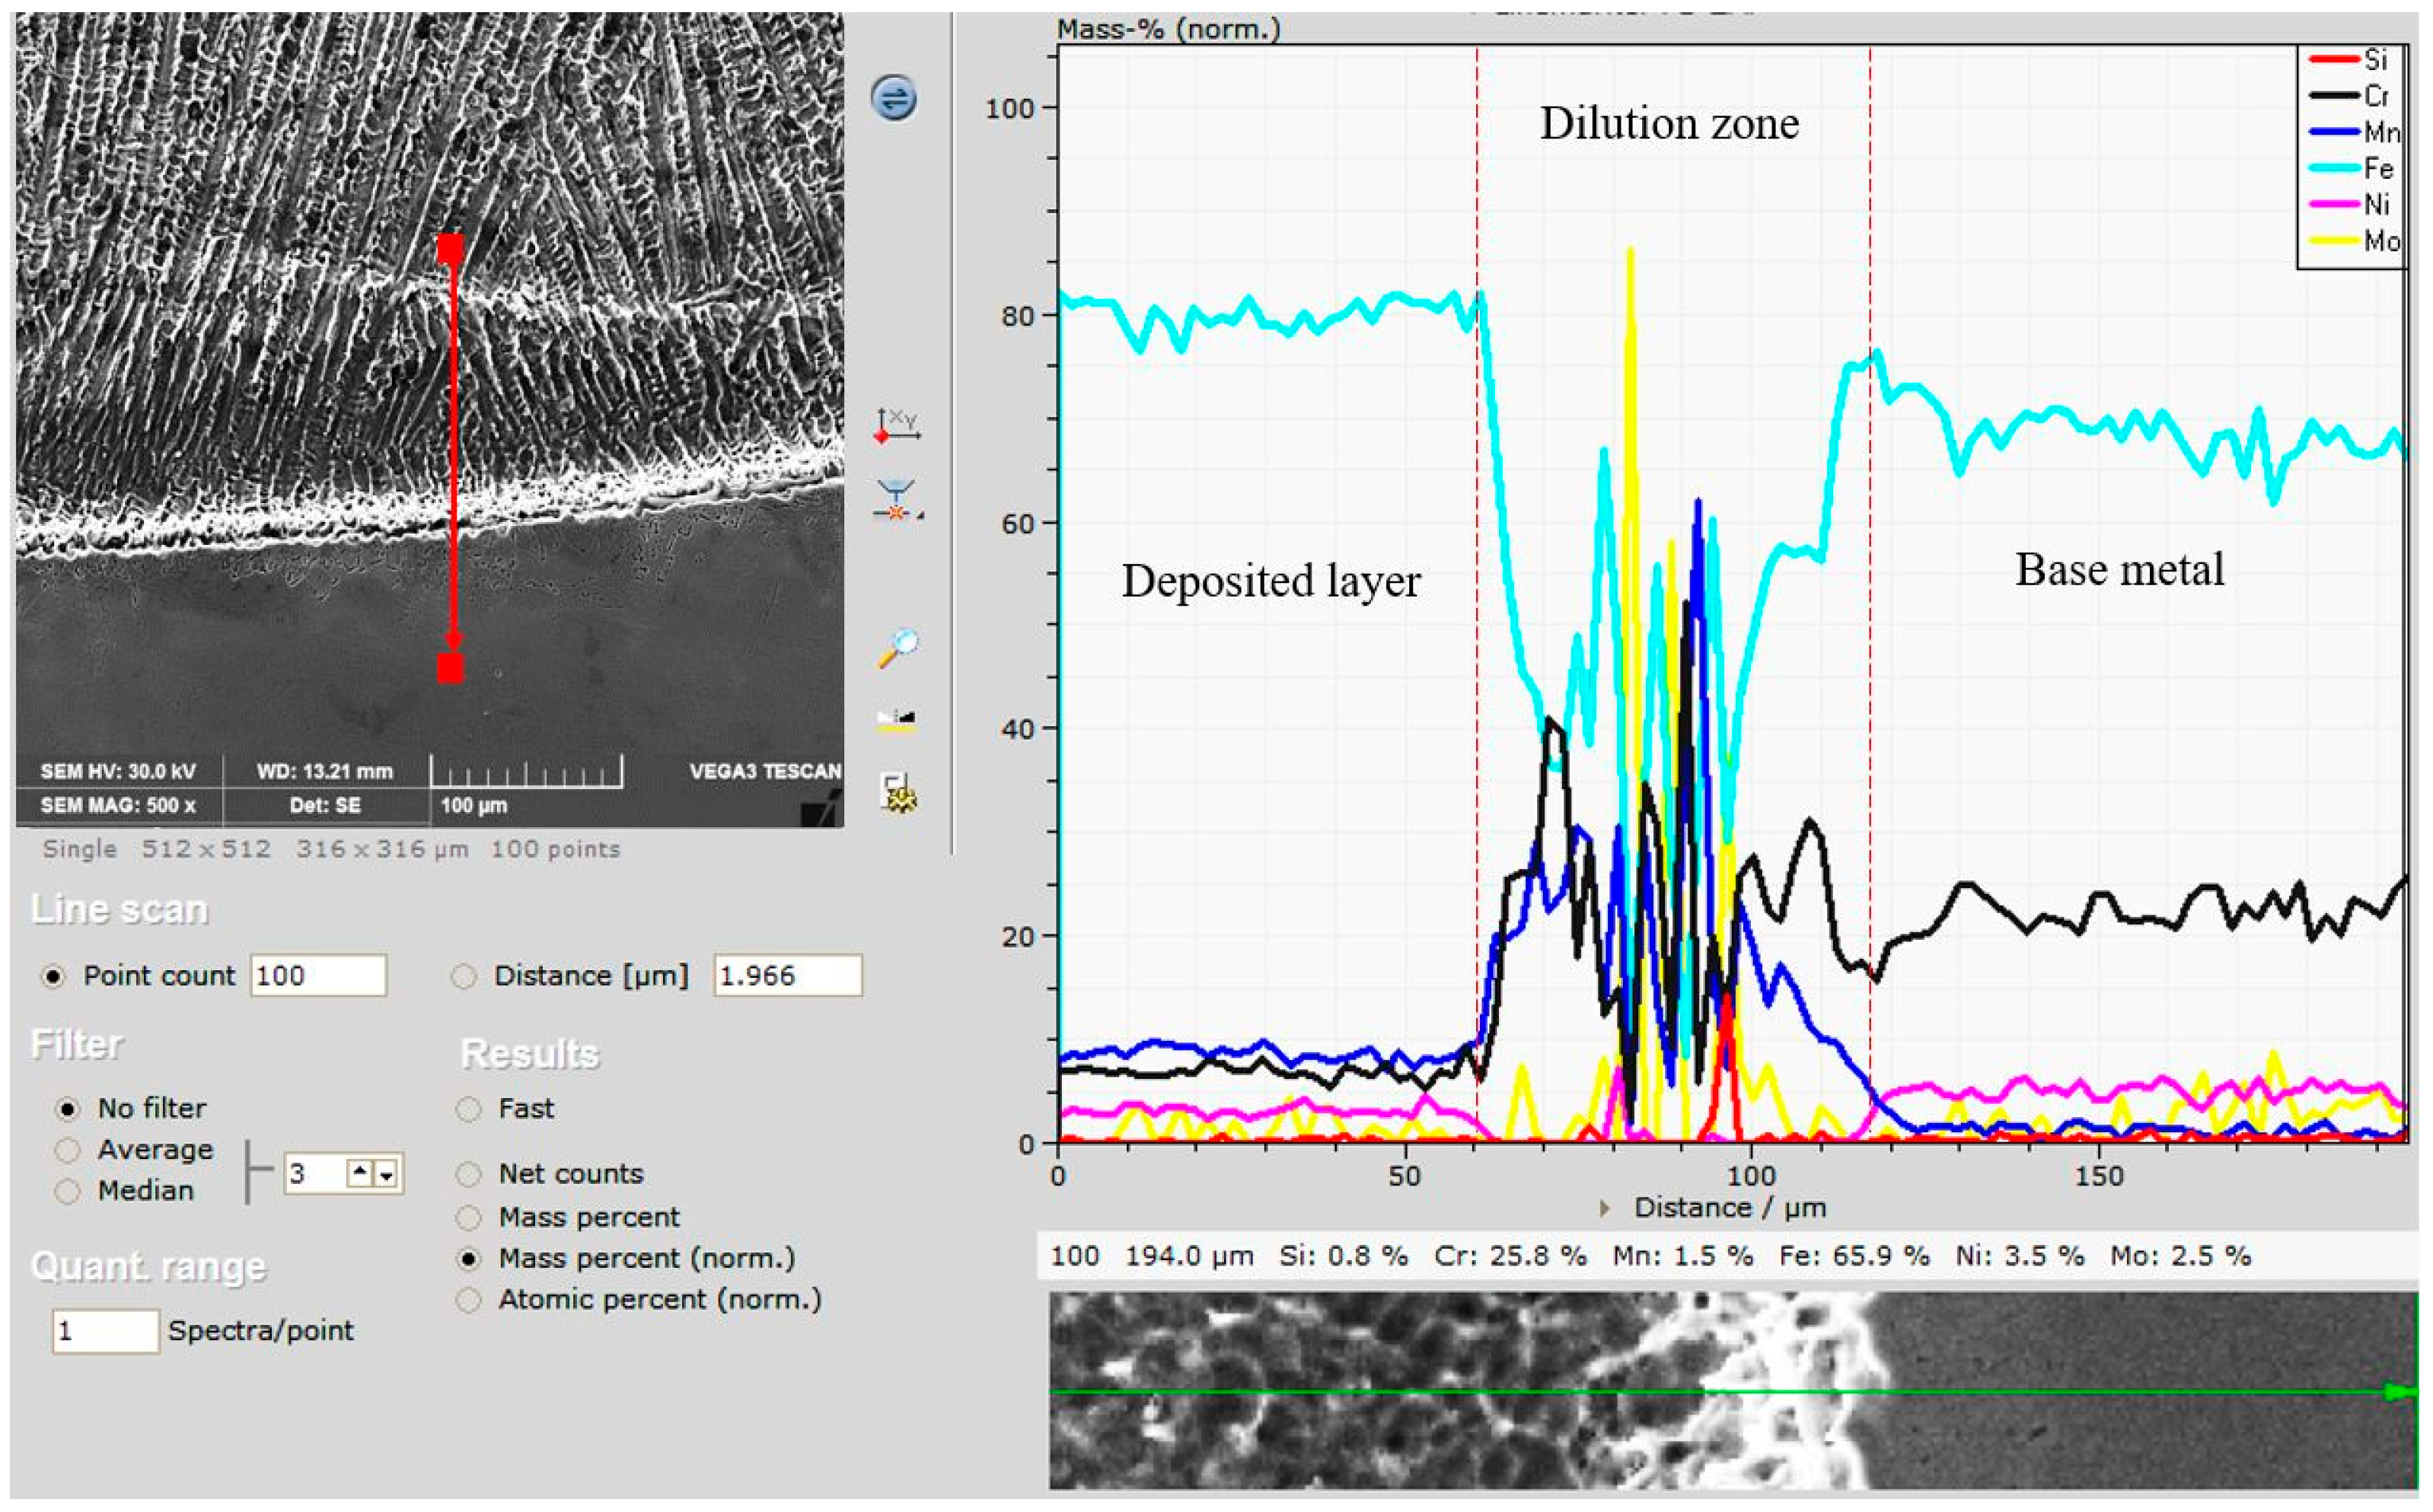Click the image settings gear icon
The width and height of the screenshot is (2433, 1512).
tap(898, 792)
